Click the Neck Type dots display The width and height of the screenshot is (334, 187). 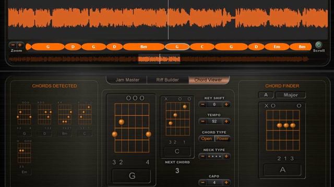point(214,156)
